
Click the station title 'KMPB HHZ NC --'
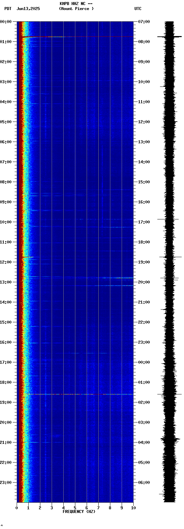(x=76, y=4)
